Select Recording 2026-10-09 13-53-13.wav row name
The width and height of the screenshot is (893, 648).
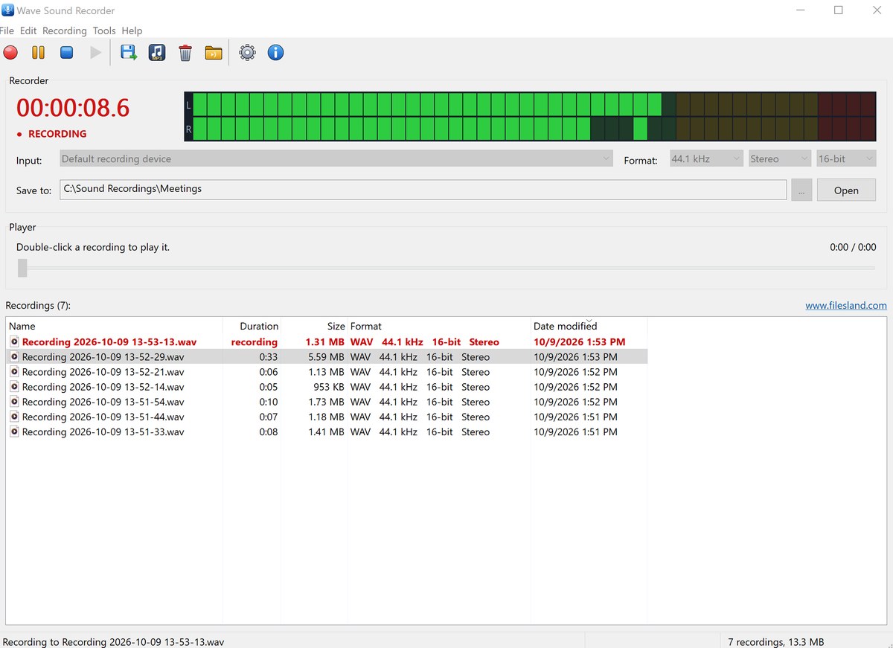pyautogui.click(x=109, y=342)
